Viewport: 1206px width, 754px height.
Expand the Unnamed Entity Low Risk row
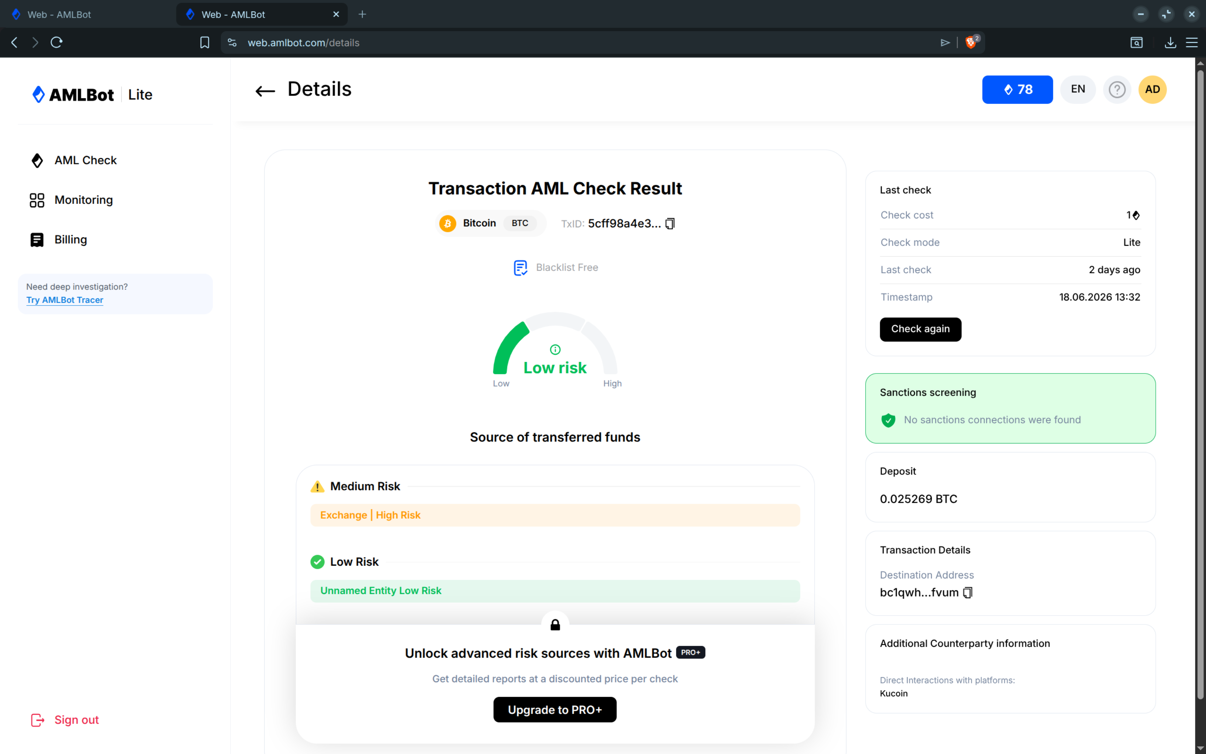coord(555,591)
